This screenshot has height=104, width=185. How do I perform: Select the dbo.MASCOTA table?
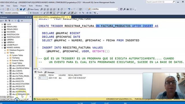(x=18, y=81)
